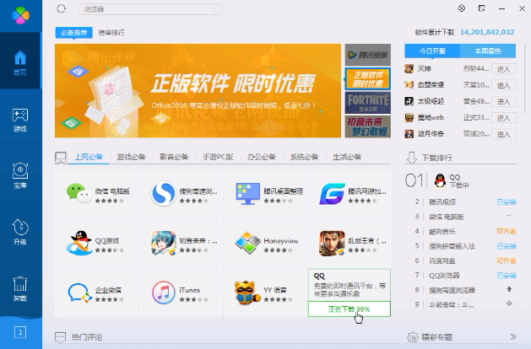The height and width of the screenshot is (349, 531).
Task: Click the 正在下载 99% QQ progress button
Action: click(x=349, y=309)
